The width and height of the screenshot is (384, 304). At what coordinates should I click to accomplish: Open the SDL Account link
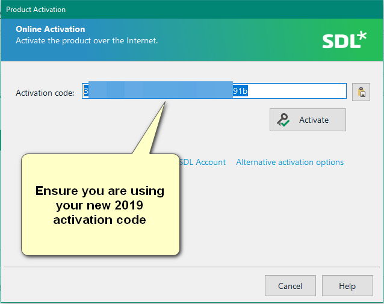(x=203, y=162)
